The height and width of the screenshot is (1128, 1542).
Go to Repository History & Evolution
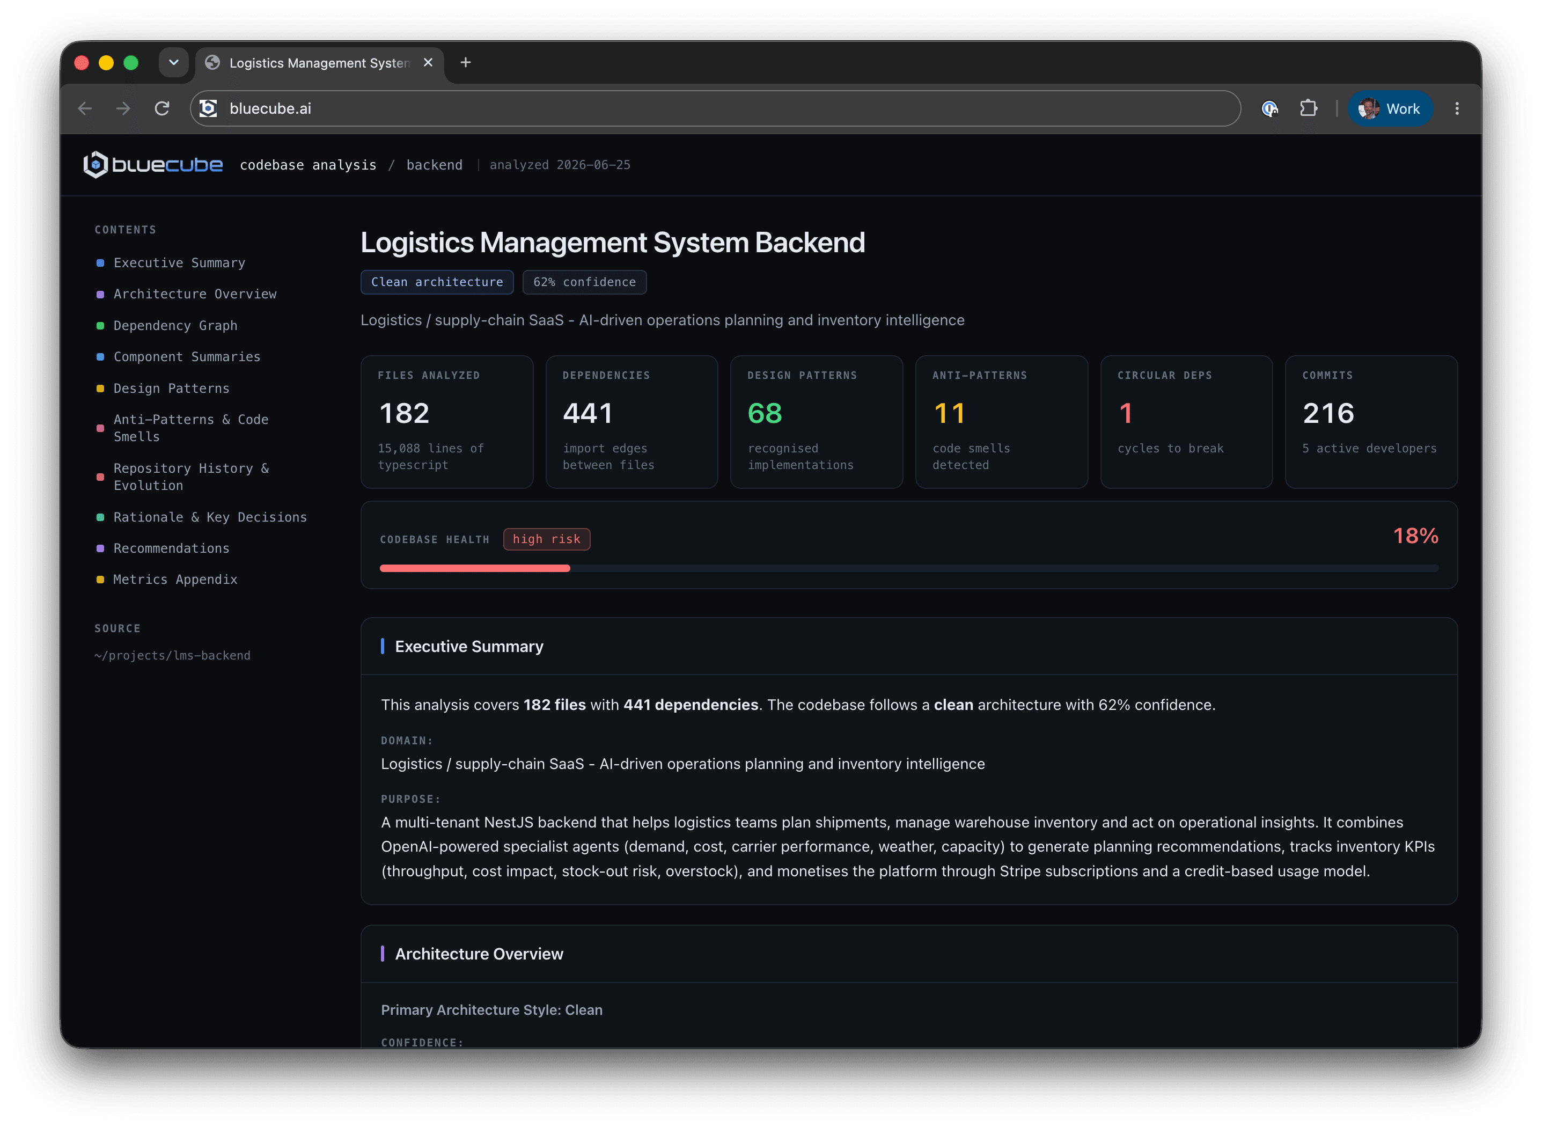(x=190, y=477)
